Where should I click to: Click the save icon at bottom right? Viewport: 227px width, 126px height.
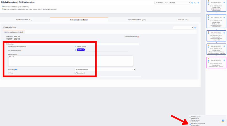223,121
